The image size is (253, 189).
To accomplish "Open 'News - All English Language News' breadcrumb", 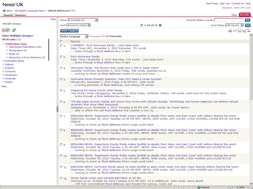I will pyautogui.click(x=26, y=11).
